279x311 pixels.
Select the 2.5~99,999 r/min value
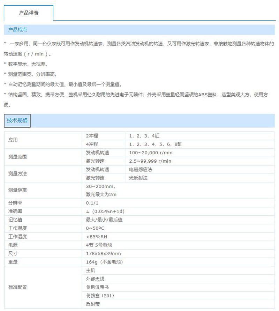pos(150,161)
